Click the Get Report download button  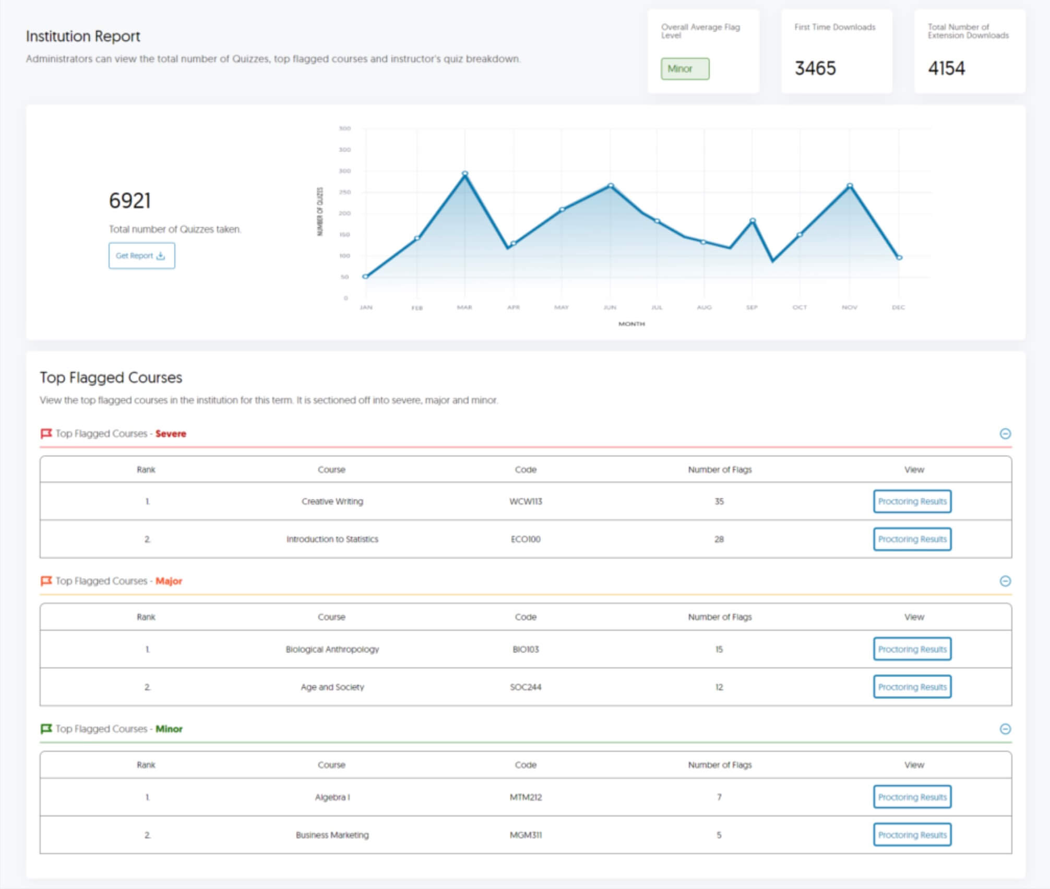[x=141, y=256]
